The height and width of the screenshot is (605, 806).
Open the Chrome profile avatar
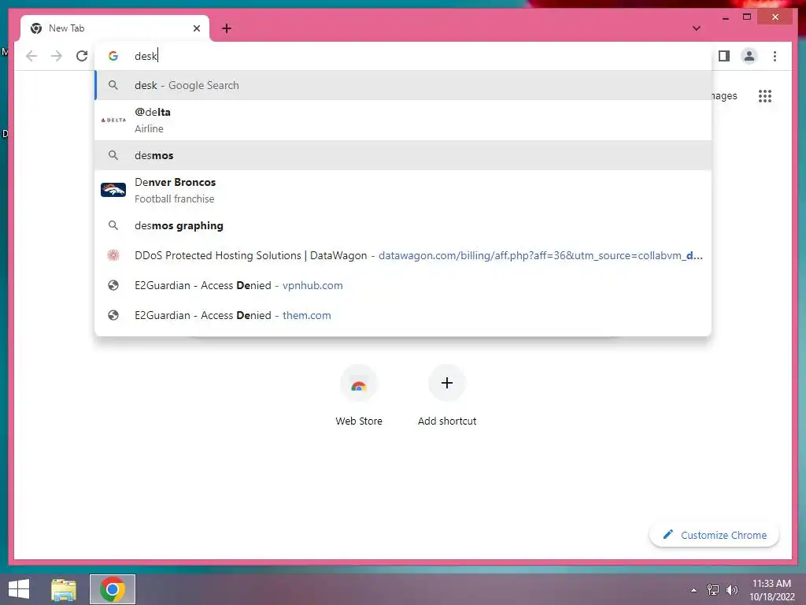click(x=749, y=56)
